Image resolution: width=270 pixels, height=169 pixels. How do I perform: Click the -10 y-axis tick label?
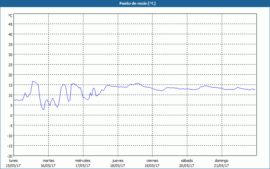pos(10,136)
